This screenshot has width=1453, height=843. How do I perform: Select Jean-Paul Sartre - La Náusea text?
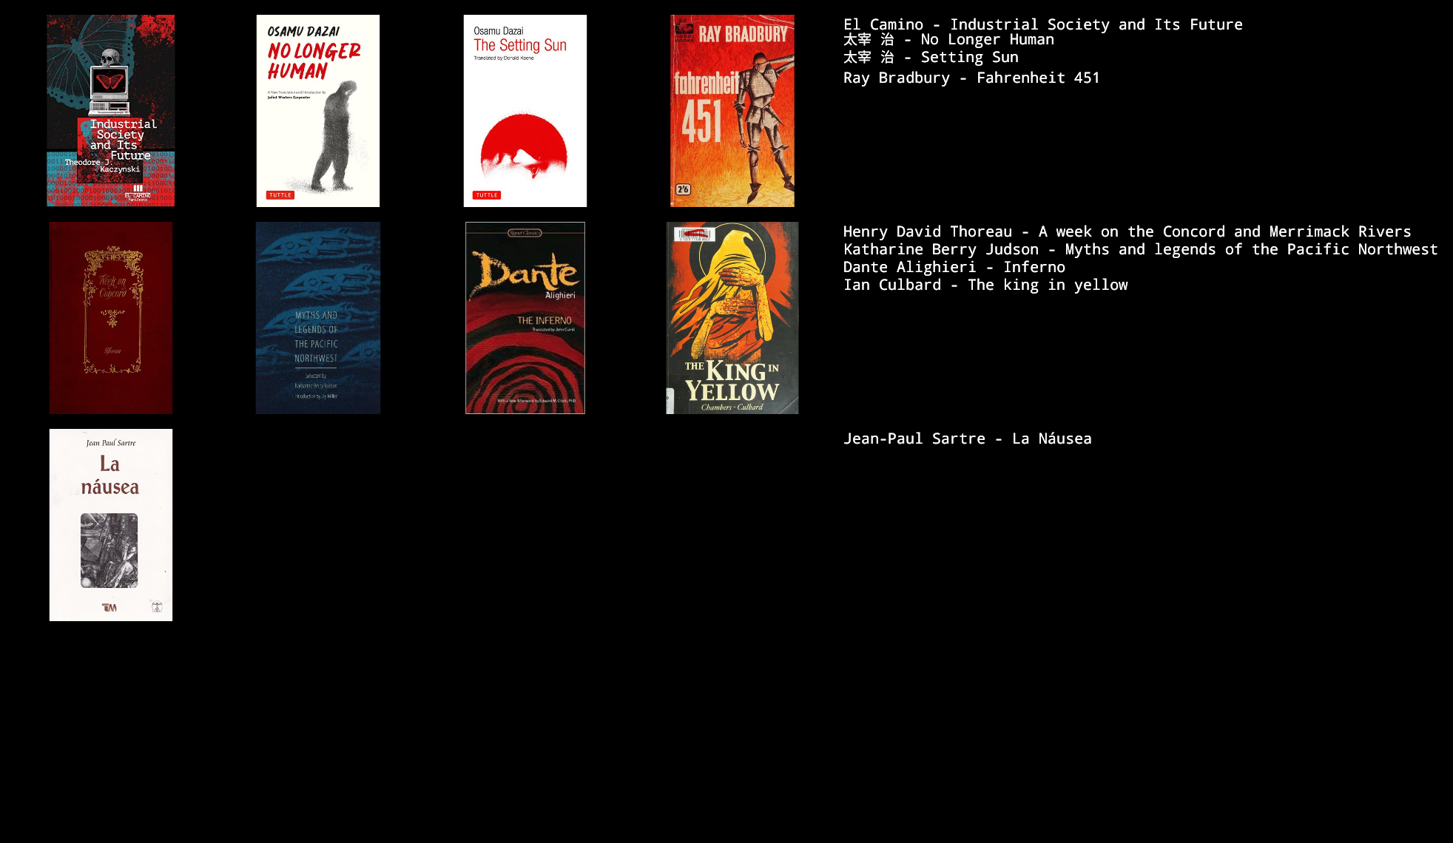[967, 439]
